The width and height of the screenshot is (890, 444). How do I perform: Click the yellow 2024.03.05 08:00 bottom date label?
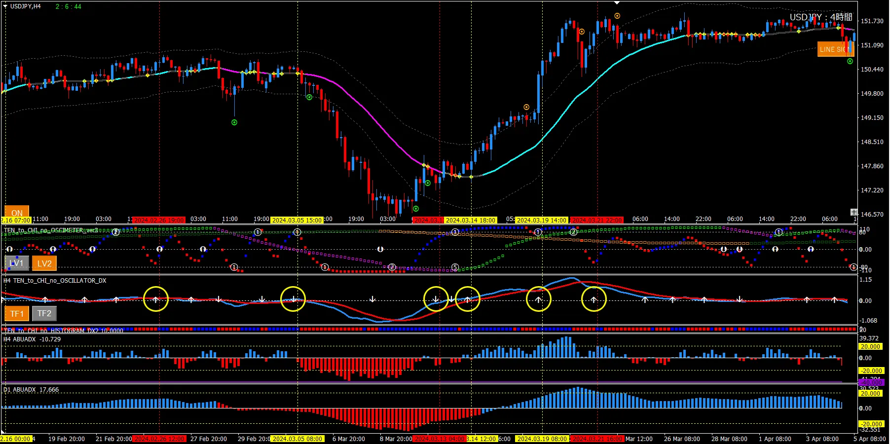pyautogui.click(x=297, y=439)
